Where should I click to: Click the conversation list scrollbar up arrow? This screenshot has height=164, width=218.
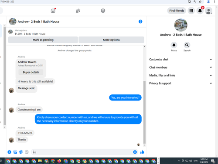click(x=5, y=26)
